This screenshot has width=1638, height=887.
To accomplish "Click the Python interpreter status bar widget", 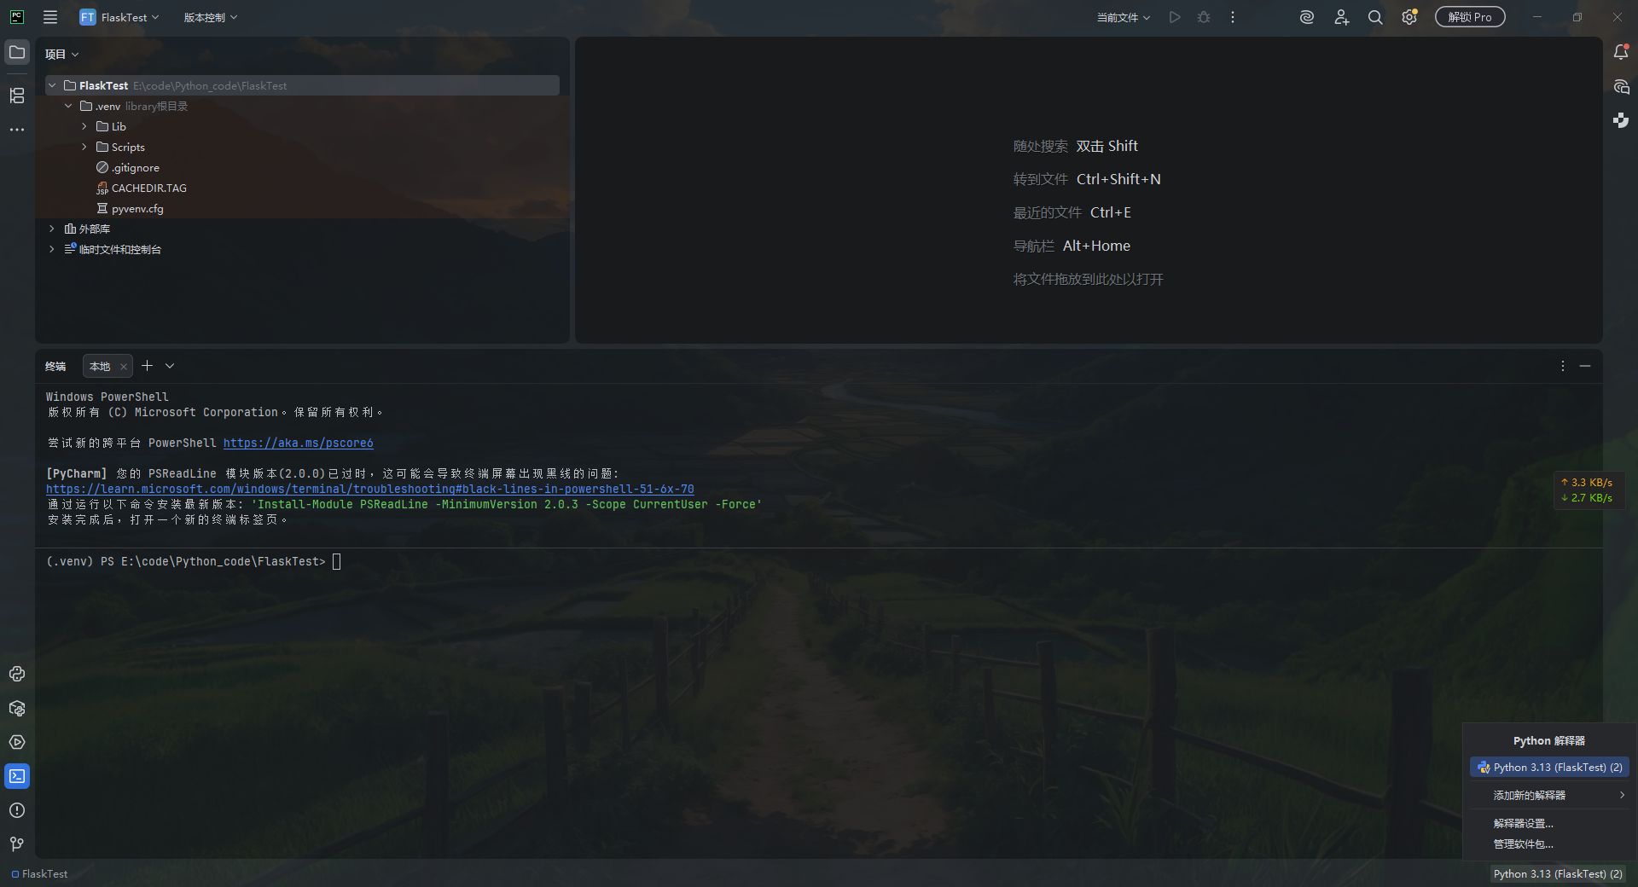I will [x=1558, y=874].
